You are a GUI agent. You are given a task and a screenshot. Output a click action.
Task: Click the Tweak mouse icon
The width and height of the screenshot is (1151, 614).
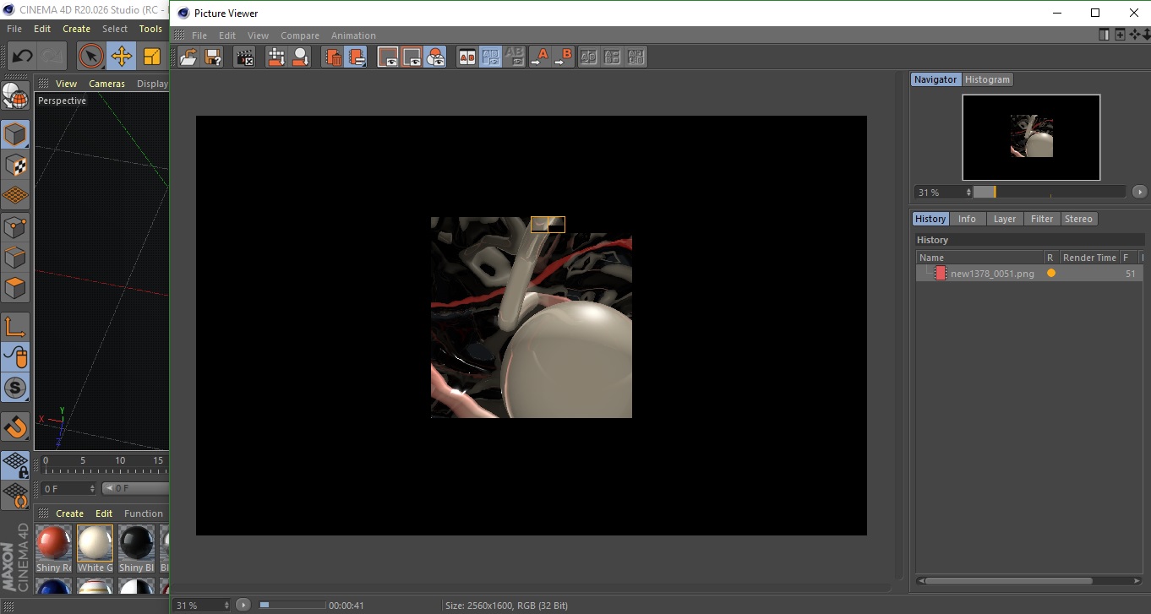click(15, 357)
